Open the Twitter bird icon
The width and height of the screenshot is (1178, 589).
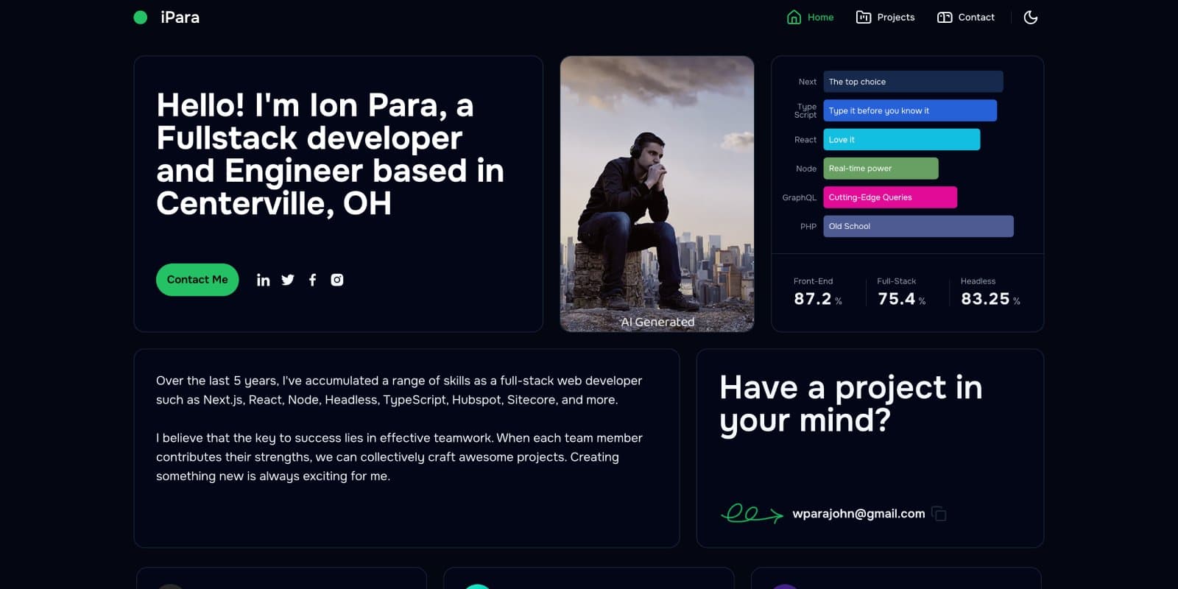(x=288, y=280)
